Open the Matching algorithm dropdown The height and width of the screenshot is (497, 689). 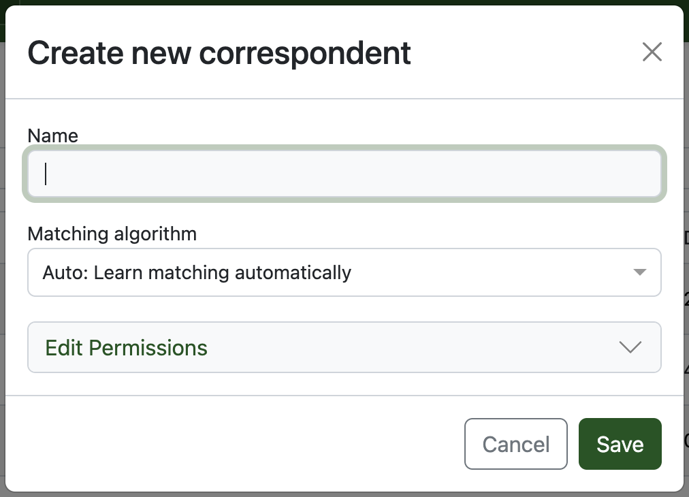[344, 272]
